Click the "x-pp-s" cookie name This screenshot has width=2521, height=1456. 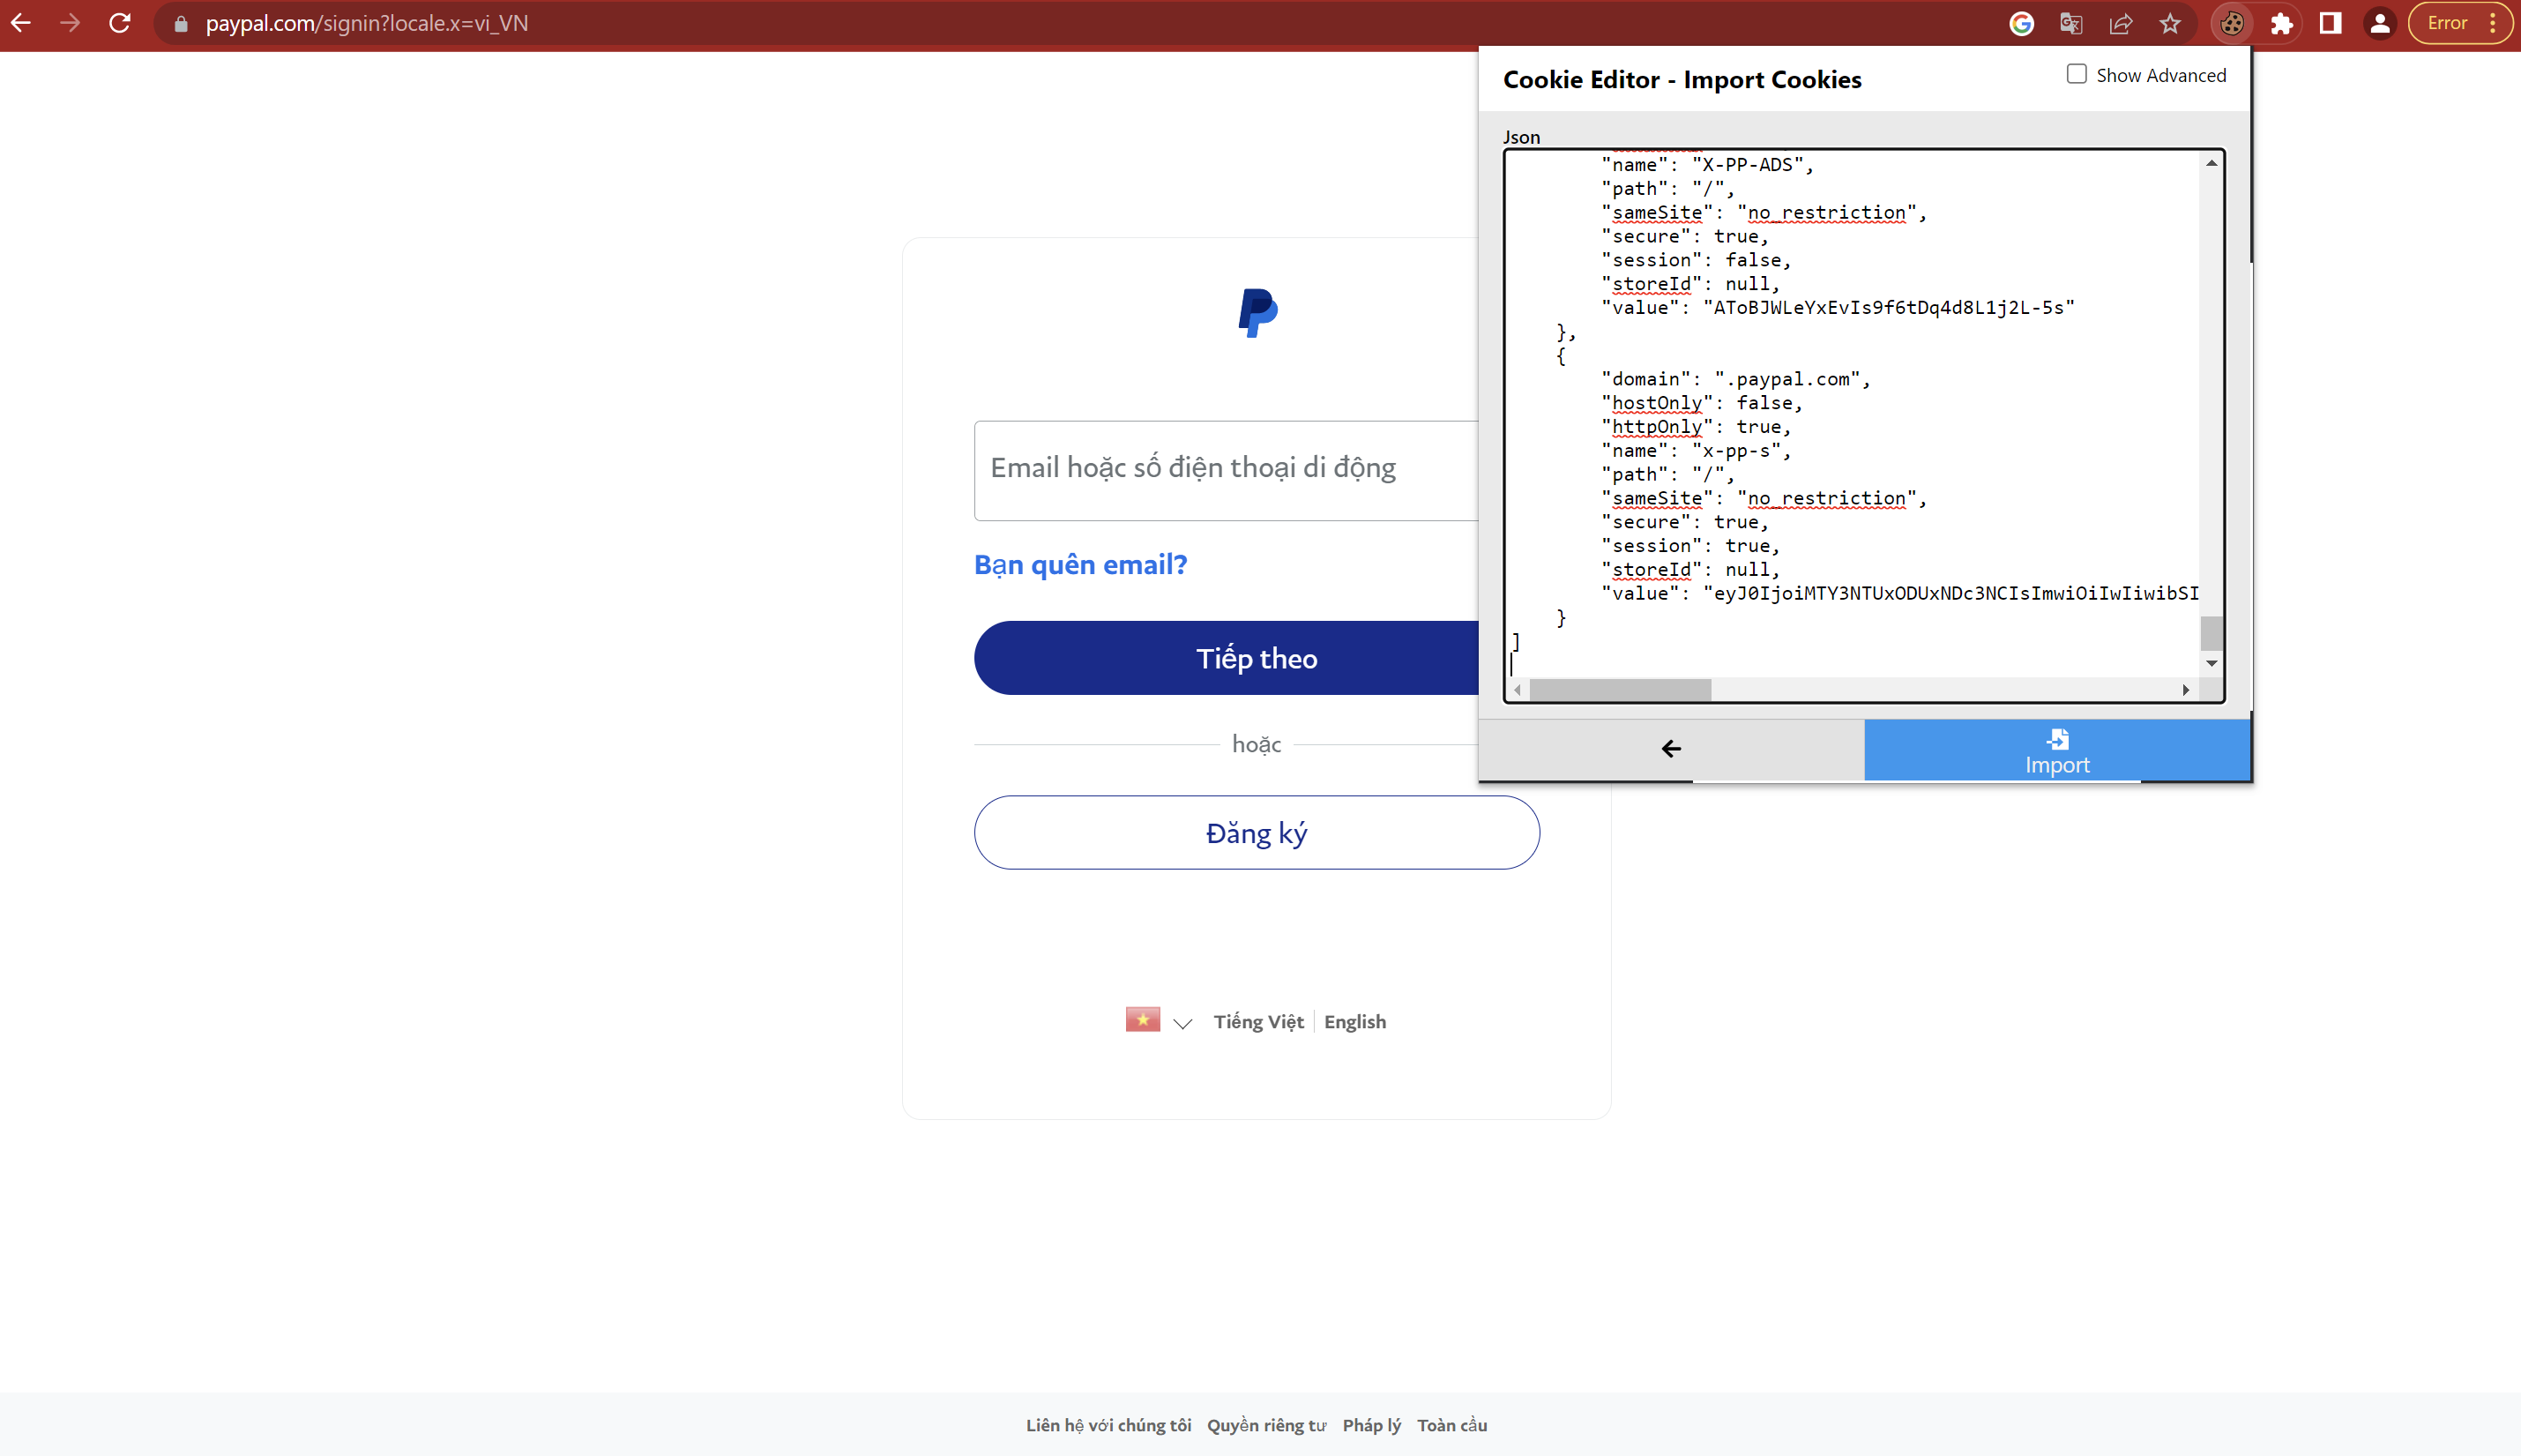[x=1736, y=451]
